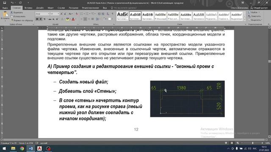Toggle show paragraph marks (¶)
The height and width of the screenshot is (152, 271).
tap(113, 14)
